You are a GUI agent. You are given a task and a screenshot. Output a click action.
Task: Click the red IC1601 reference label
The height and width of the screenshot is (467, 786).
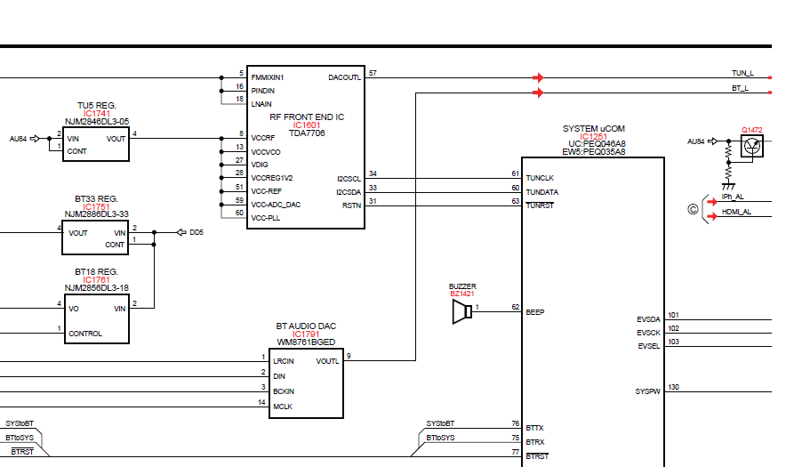pyautogui.click(x=306, y=125)
